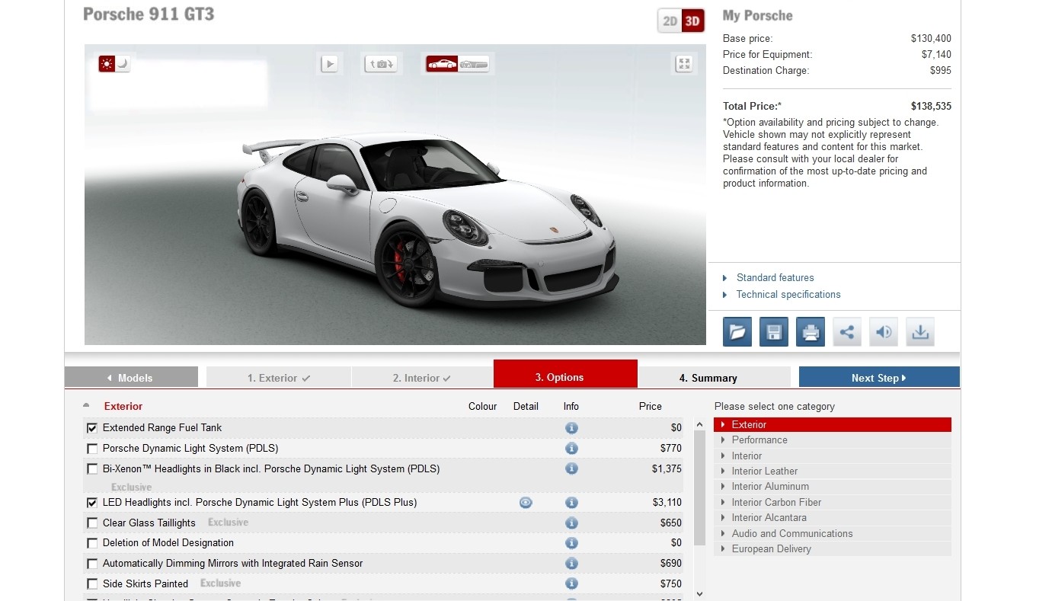Open info for Bi-Xenon Headlights in Black
The width and height of the screenshot is (1052, 601).
(x=571, y=469)
